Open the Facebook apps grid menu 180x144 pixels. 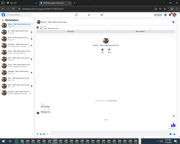pyautogui.click(x=165, y=15)
